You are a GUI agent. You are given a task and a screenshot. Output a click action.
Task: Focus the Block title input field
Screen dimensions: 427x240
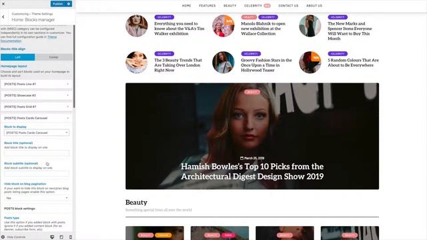(37, 153)
